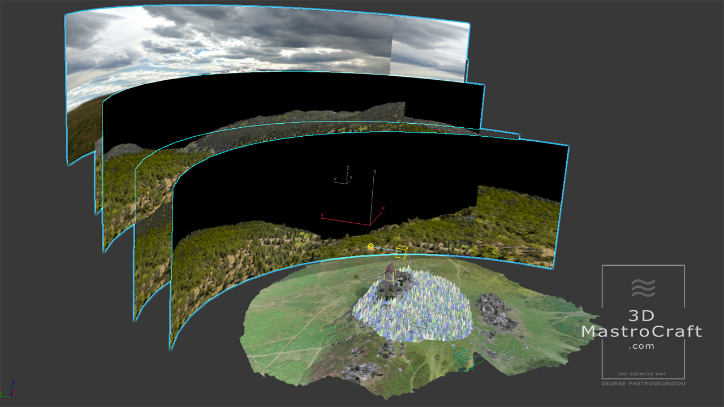Click the 3D MastroCraft watermark text
This screenshot has height=407, width=724.
click(642, 331)
